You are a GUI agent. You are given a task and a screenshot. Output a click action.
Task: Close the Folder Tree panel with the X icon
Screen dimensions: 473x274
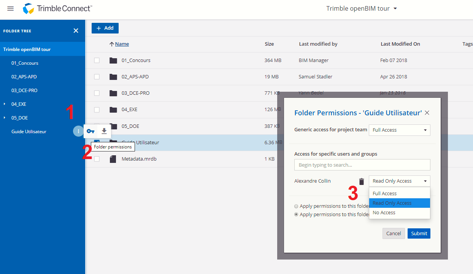click(76, 31)
